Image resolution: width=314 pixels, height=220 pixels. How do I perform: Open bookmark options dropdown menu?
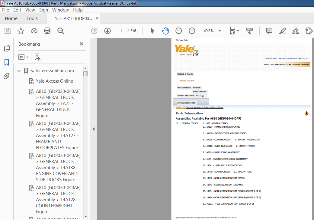[x=23, y=57]
